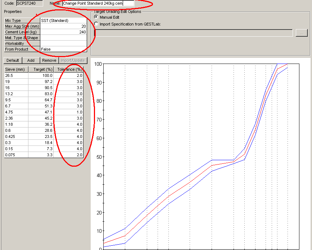Open the Mat. Type & Shape value cell

(x=63, y=38)
